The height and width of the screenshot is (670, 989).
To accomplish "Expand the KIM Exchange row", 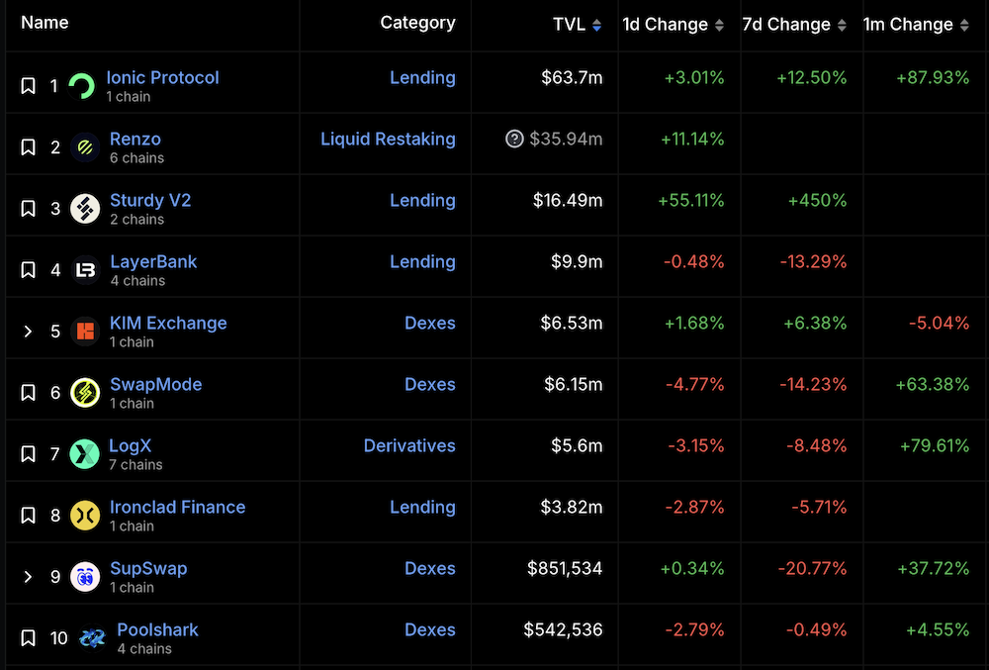I will [x=29, y=332].
